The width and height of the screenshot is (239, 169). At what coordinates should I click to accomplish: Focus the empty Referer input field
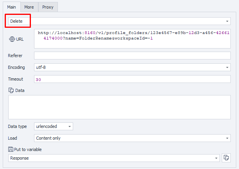132,56
